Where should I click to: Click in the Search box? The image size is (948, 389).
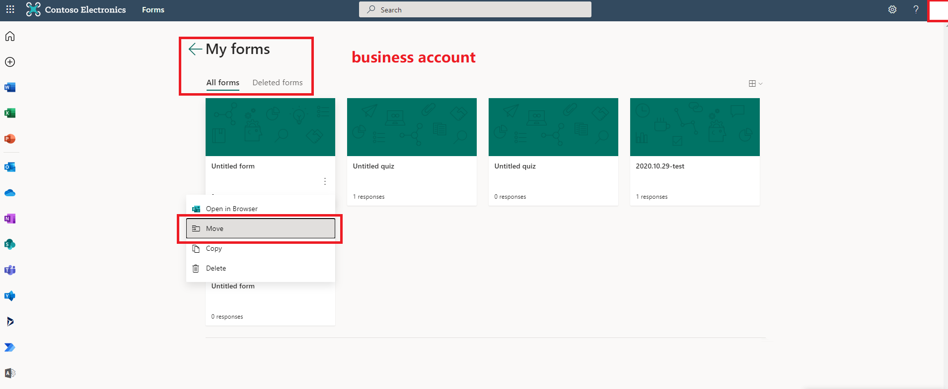coord(475,9)
